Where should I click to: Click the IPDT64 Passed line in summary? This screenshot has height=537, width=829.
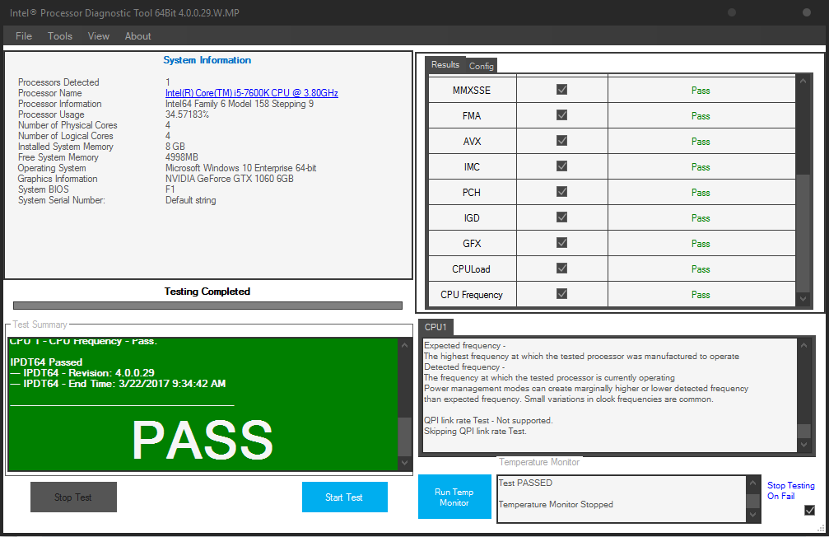[x=47, y=362]
